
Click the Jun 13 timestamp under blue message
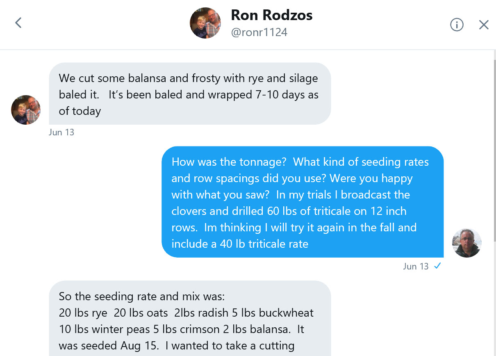point(416,266)
